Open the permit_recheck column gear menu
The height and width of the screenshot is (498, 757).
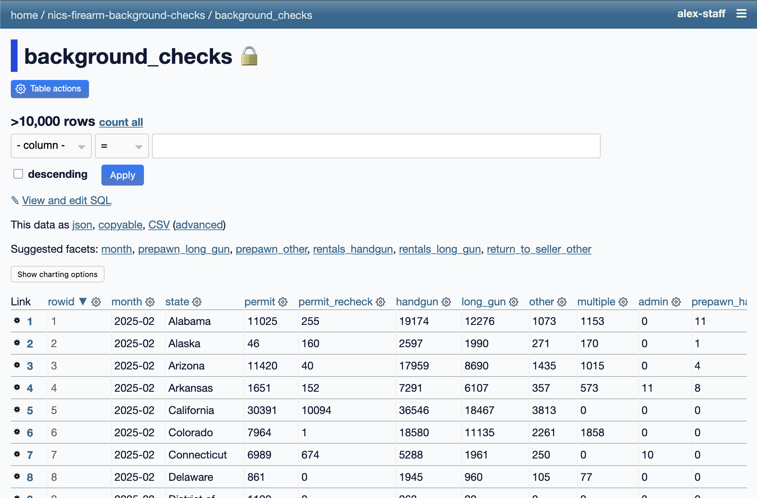pyautogui.click(x=381, y=302)
